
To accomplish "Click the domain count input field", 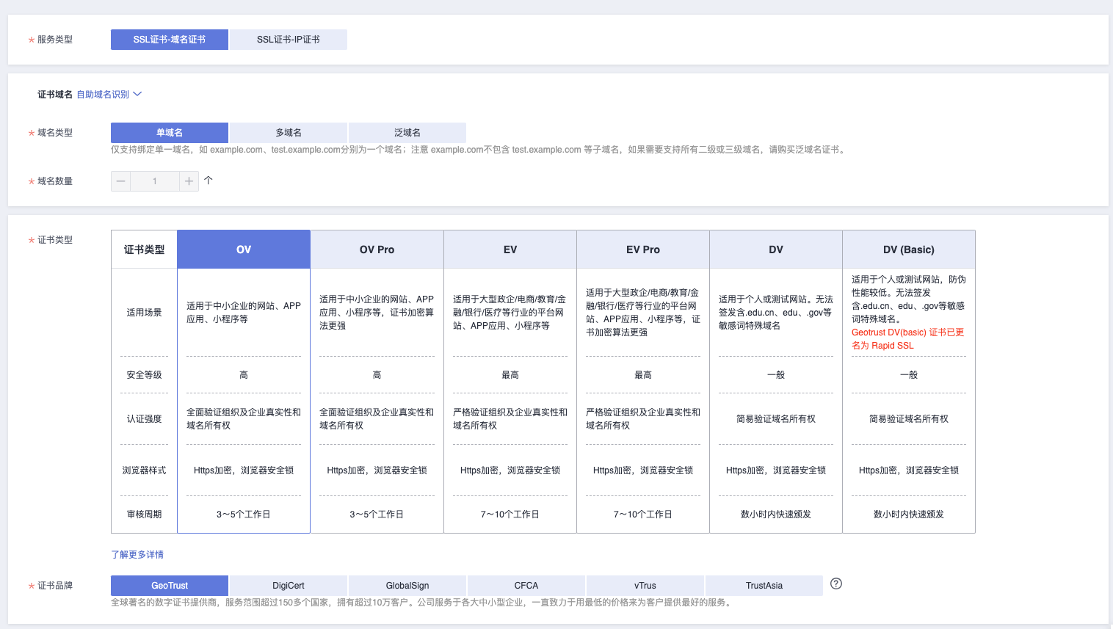I will tap(155, 181).
